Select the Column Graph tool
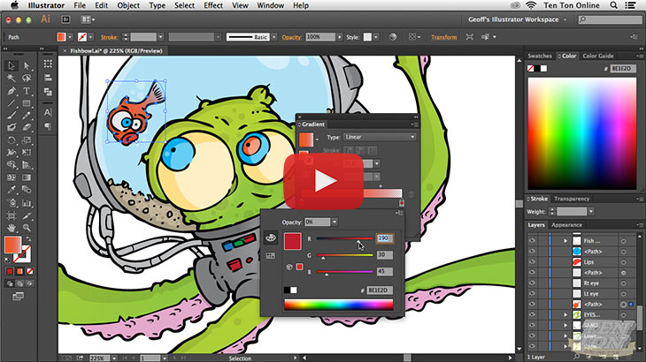This screenshot has height=362, width=646. [27, 203]
